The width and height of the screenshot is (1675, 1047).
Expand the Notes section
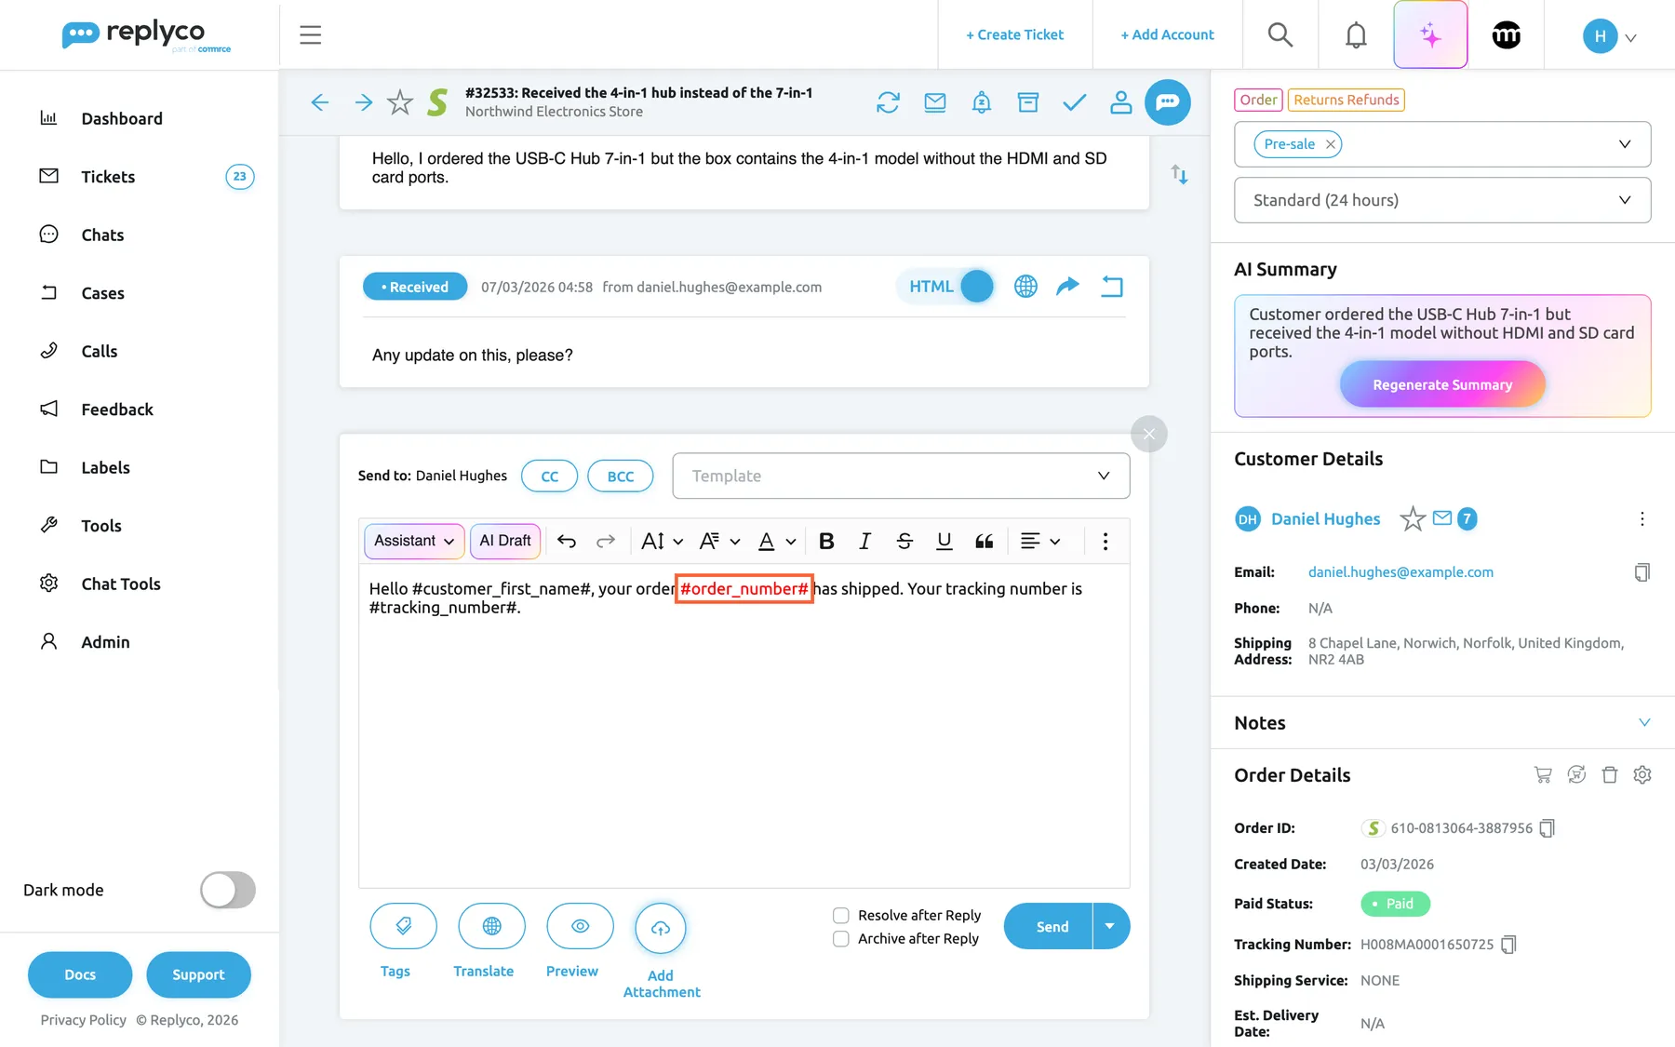pos(1644,723)
